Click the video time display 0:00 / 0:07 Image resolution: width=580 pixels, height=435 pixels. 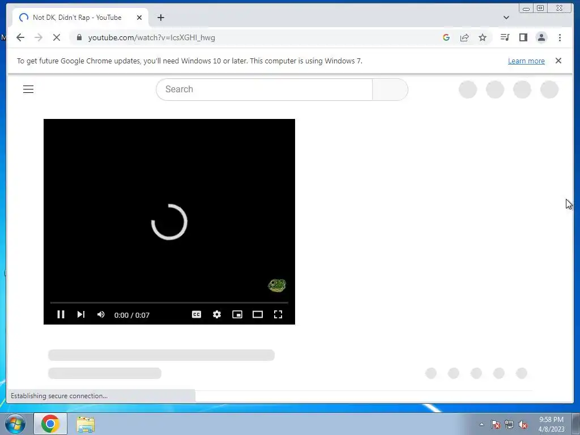point(131,315)
